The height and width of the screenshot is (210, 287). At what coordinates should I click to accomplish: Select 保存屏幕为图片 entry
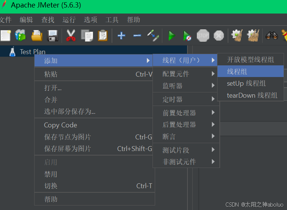click(94, 149)
